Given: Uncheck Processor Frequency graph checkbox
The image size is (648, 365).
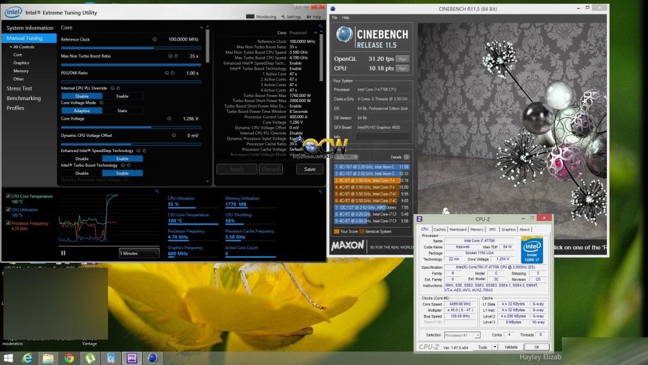Looking at the screenshot, I should click(8, 223).
